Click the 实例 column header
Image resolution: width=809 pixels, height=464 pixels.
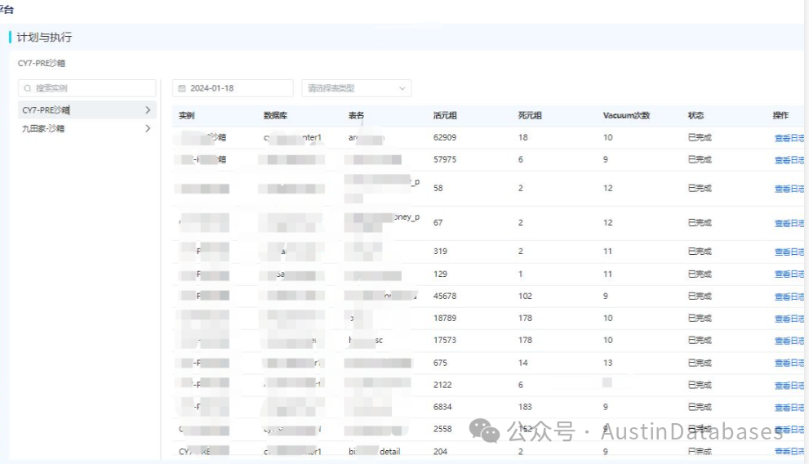click(x=187, y=116)
